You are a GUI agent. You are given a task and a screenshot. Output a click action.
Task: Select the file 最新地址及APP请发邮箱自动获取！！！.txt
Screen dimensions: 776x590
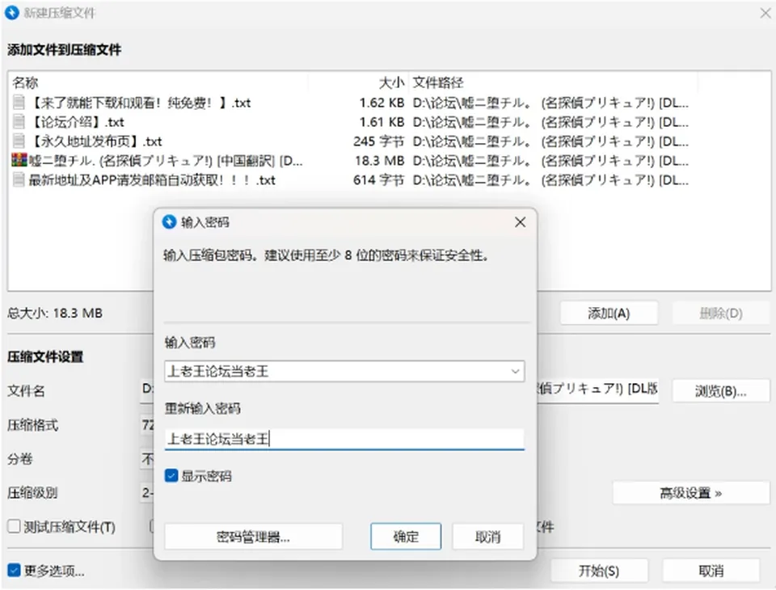(x=152, y=179)
